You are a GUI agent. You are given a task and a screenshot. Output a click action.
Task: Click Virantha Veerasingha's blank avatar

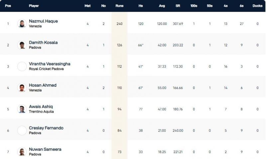(x=22, y=66)
